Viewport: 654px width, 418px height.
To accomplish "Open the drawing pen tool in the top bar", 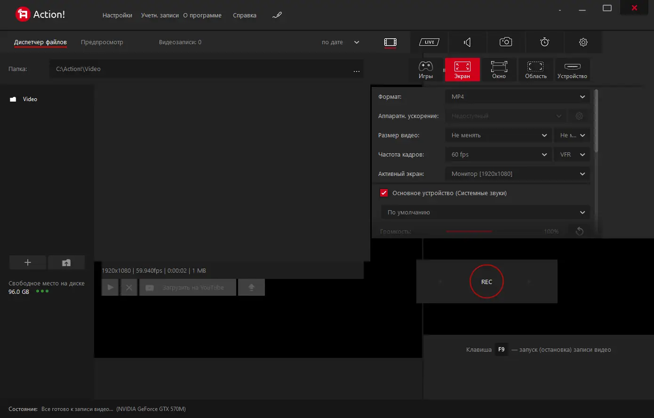I will [x=277, y=15].
